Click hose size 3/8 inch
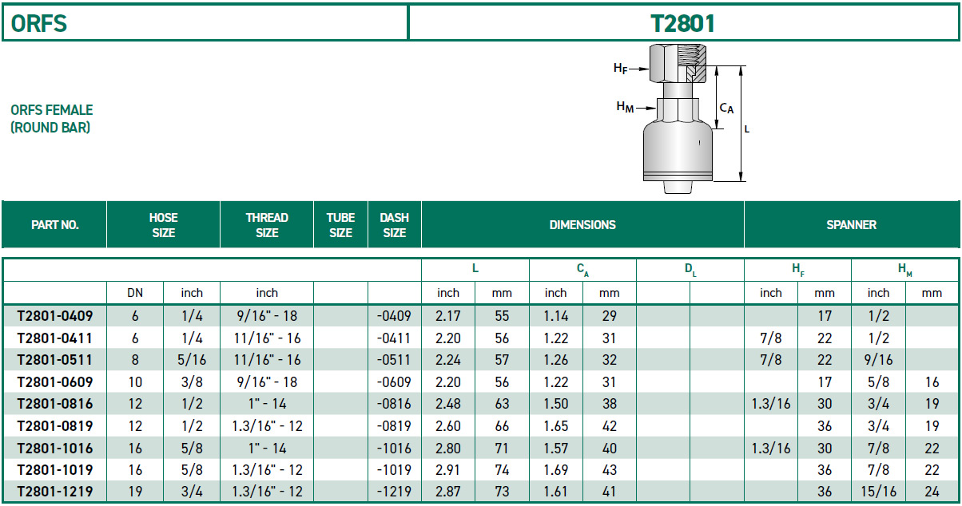The width and height of the screenshot is (962, 506). (192, 382)
